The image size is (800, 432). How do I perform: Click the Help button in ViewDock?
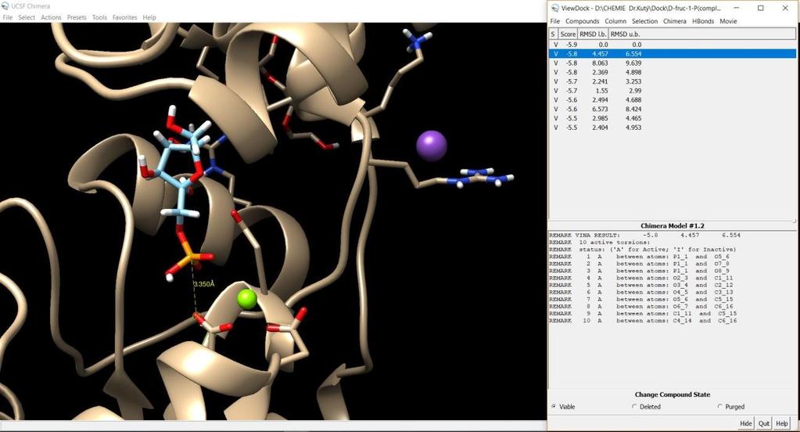pos(782,423)
